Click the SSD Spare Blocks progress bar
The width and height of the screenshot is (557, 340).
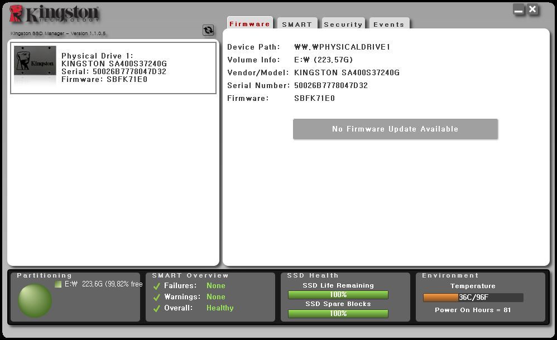(x=338, y=313)
